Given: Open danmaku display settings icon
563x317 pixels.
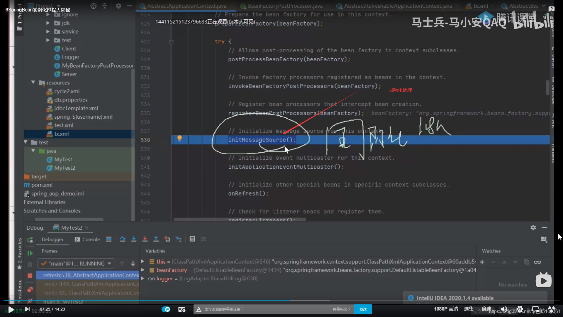Looking at the screenshot, I should coord(182,309).
